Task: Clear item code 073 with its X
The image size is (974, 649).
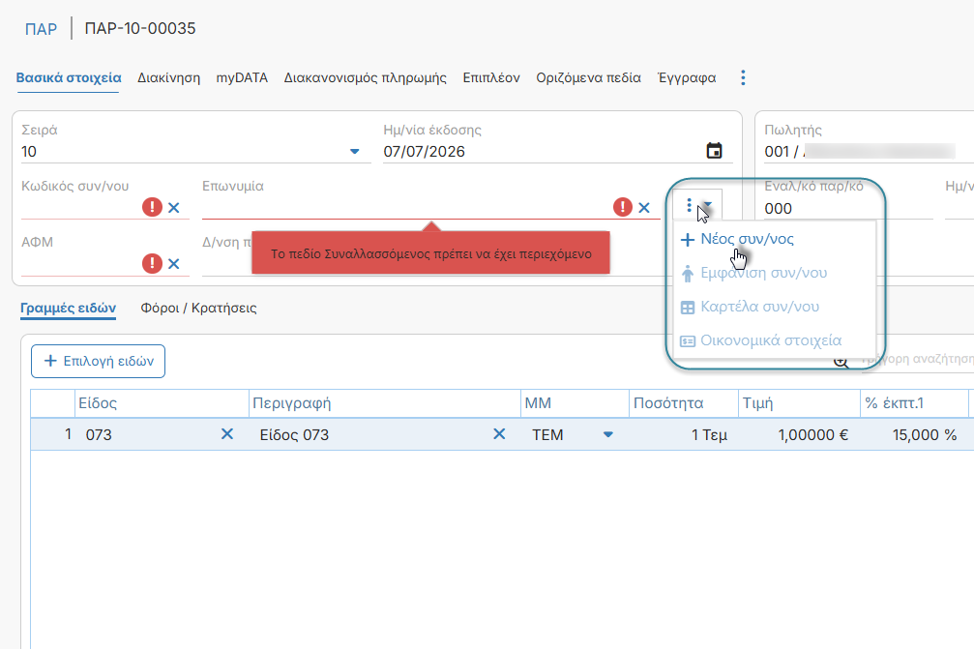Action: 227,434
